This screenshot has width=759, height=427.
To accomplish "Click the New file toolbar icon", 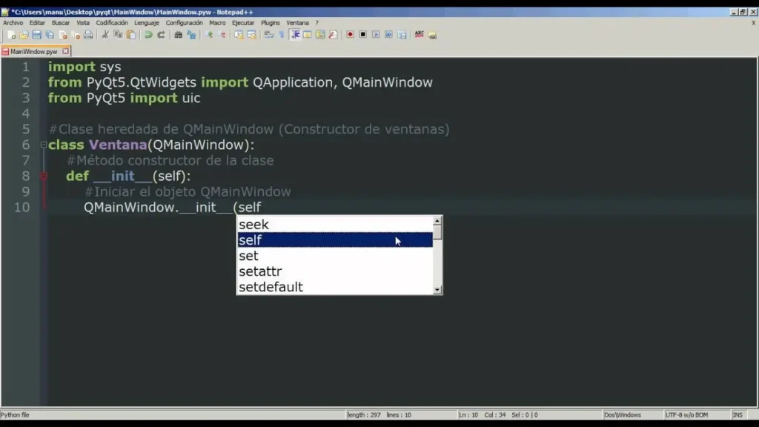I will [x=11, y=35].
